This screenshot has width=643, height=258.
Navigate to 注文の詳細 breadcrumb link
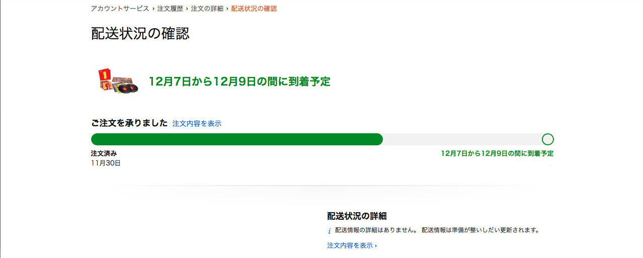click(207, 9)
